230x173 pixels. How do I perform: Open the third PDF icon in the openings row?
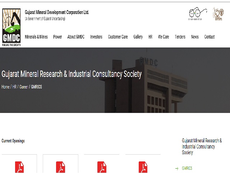pyautogui.click(x=102, y=167)
